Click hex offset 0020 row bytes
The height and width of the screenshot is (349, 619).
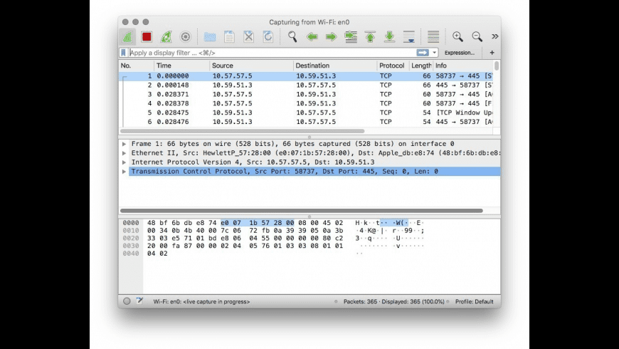(x=245, y=239)
